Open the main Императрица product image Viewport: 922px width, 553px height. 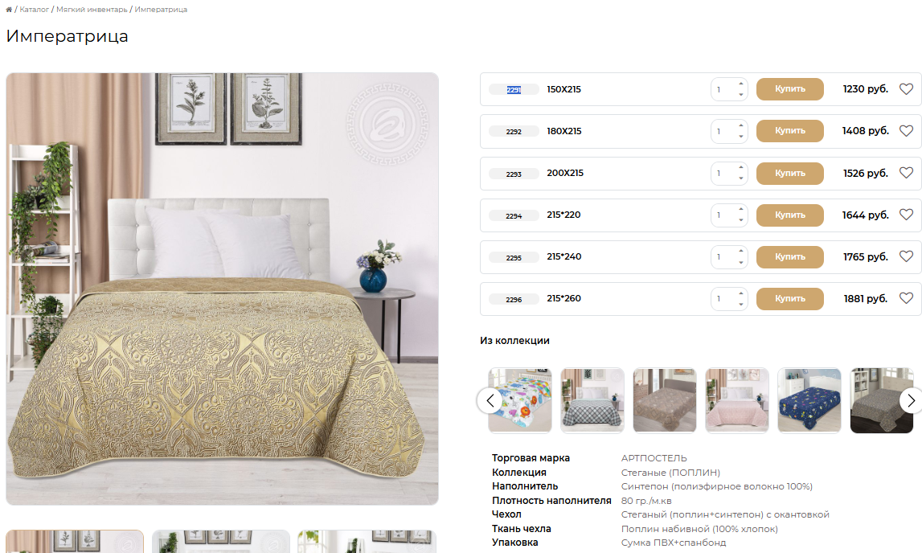[223, 289]
